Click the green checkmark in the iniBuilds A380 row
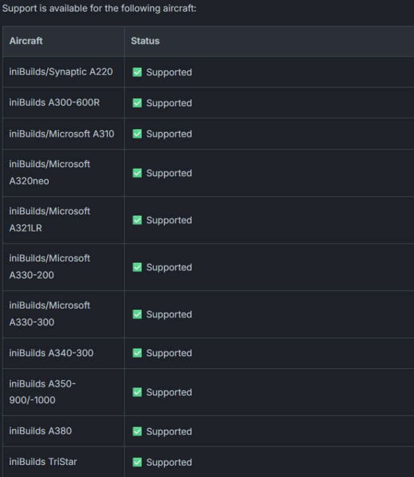 (x=137, y=431)
